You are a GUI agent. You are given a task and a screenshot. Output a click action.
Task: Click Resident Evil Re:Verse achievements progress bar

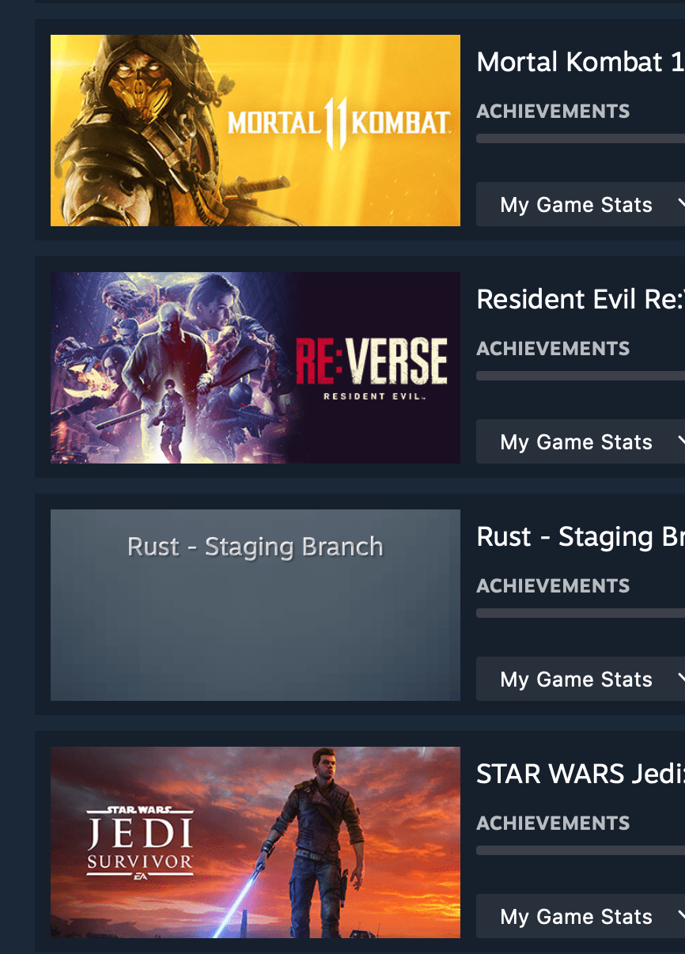[x=581, y=376]
